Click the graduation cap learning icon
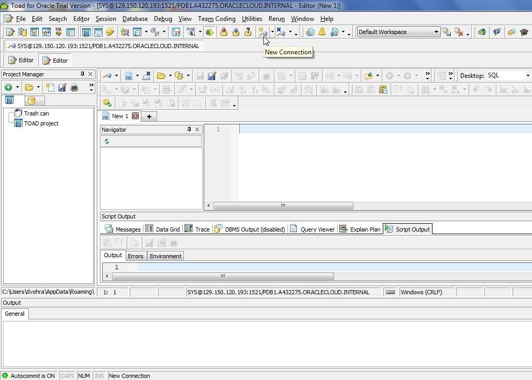The image size is (532, 380). tap(524, 32)
